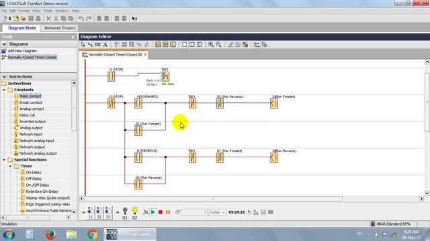Click the Open file folder icon

coord(16,18)
